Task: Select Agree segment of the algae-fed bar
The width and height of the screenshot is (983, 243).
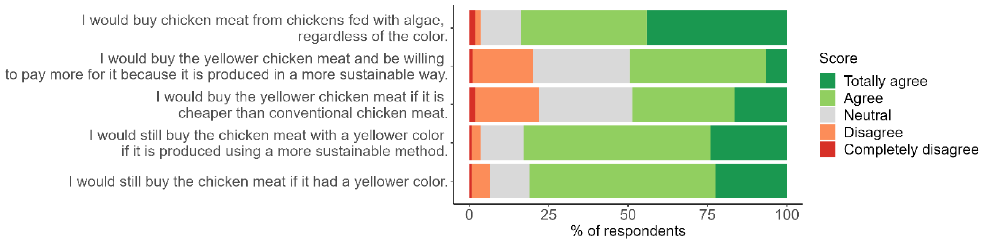Action: pos(584,28)
